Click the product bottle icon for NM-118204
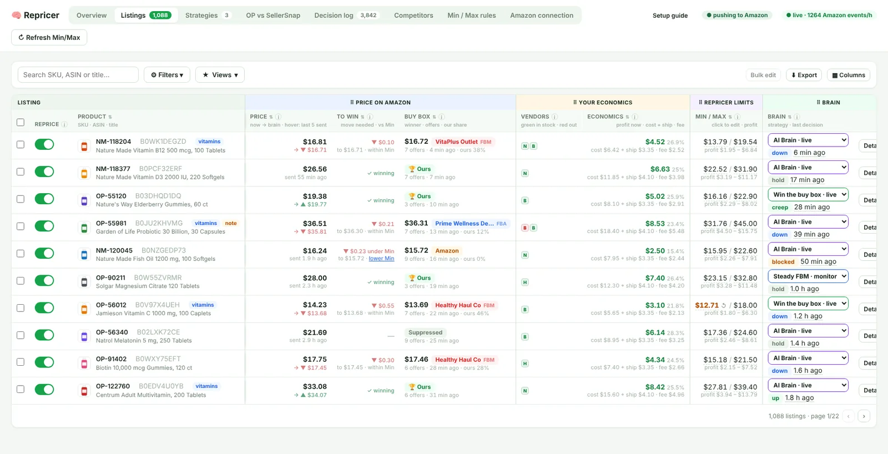Screen dimensions: 888x454 (x=84, y=147)
